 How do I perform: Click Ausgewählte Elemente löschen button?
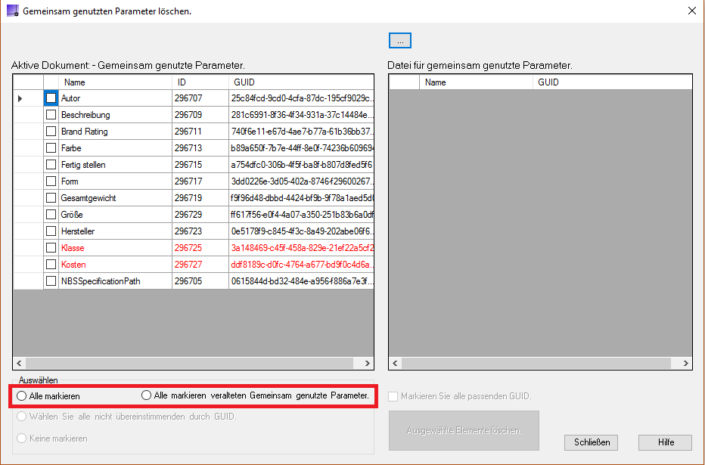pyautogui.click(x=464, y=430)
